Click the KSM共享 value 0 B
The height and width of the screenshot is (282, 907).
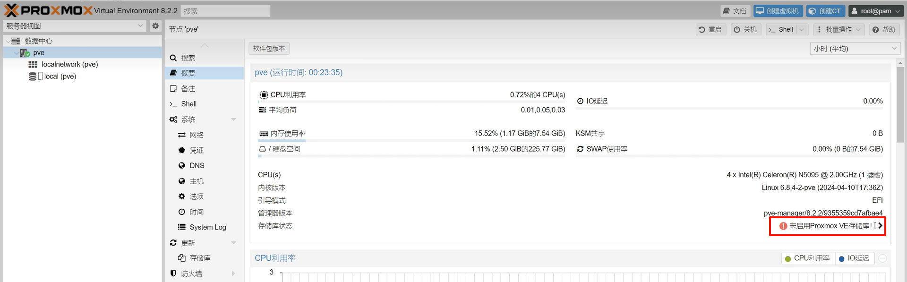877,134
